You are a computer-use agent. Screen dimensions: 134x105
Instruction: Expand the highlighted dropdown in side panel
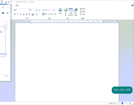pos(7,54)
